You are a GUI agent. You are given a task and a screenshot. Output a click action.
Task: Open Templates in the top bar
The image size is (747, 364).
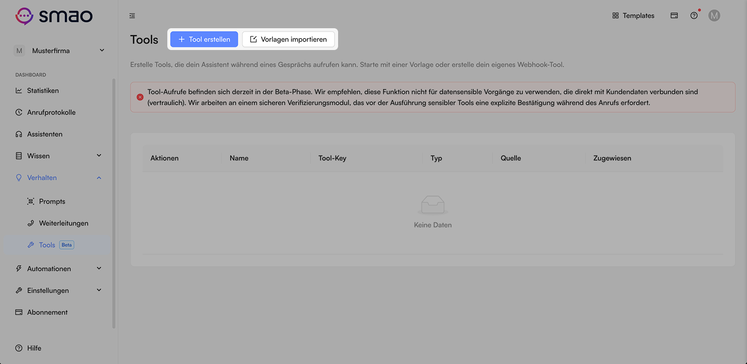pyautogui.click(x=633, y=16)
